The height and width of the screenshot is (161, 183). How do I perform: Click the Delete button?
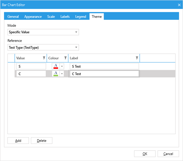42,141
